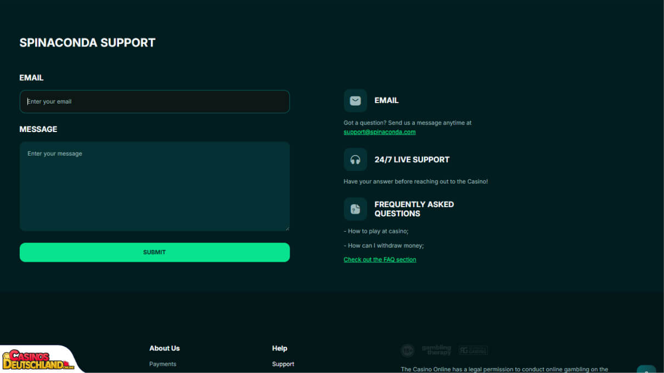Select the "24/7 LIVE SUPPORT" heading
Image resolution: width=664 pixels, height=373 pixels.
pyautogui.click(x=412, y=159)
